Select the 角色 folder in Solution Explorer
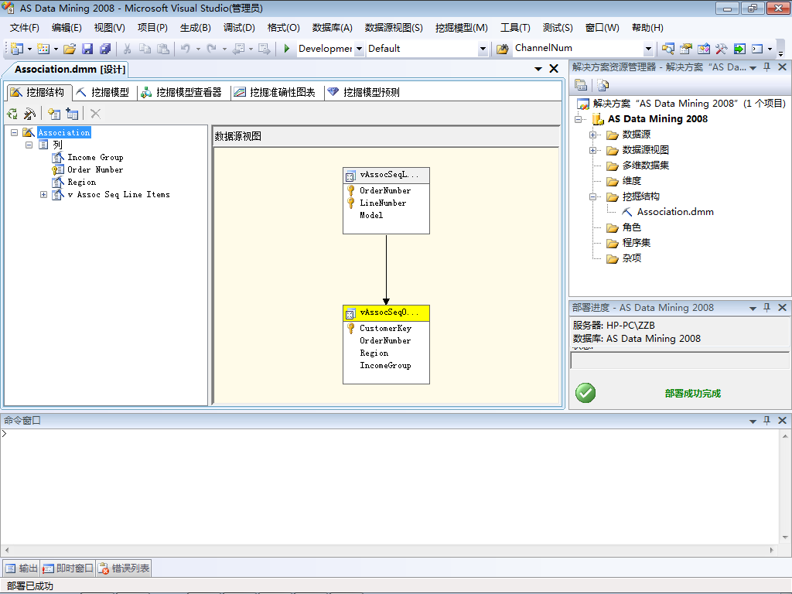Image resolution: width=792 pixels, height=594 pixels. [x=631, y=228]
